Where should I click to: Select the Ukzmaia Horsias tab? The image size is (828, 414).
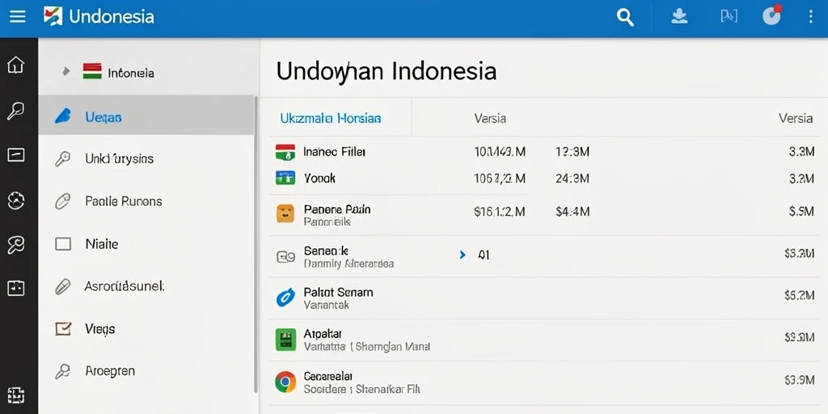click(x=331, y=118)
